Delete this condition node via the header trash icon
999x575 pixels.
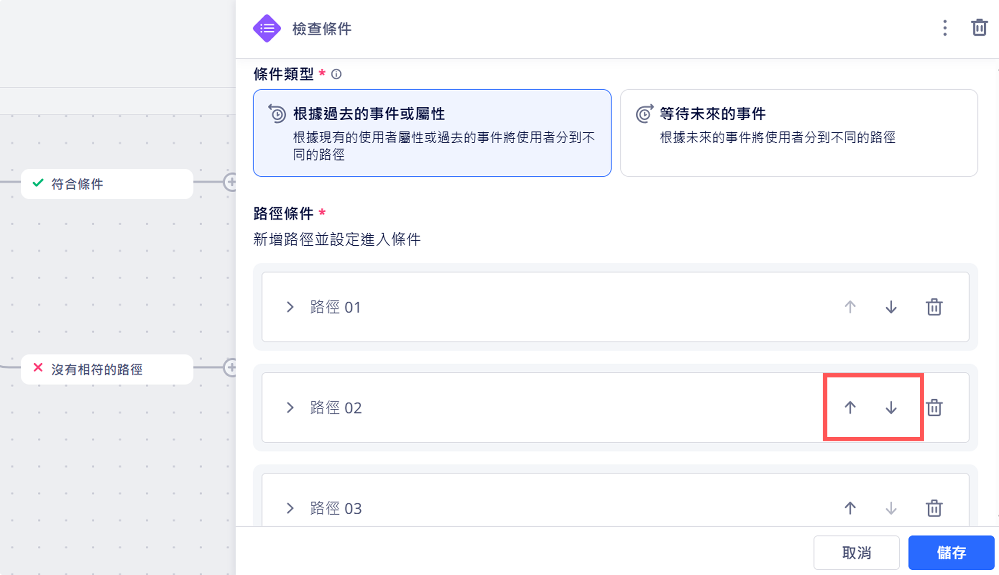979,28
